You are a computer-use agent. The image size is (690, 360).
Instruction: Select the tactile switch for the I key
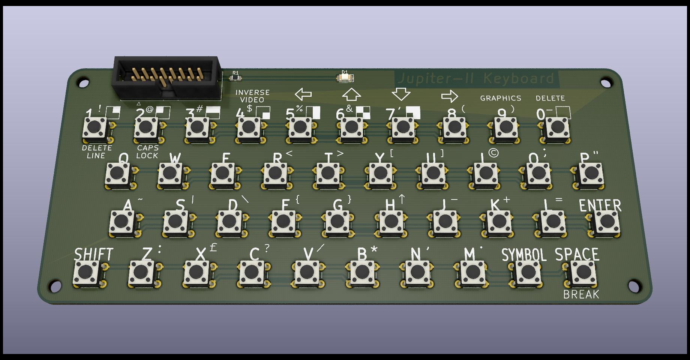486,175
